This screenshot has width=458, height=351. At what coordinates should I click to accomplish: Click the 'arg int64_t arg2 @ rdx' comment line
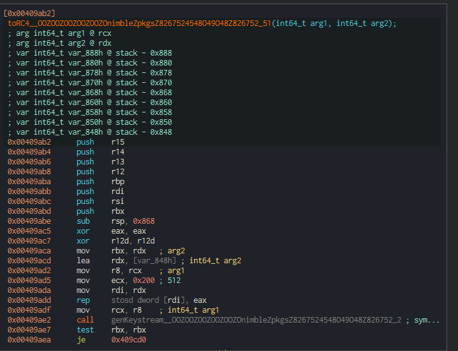pyautogui.click(x=59, y=43)
